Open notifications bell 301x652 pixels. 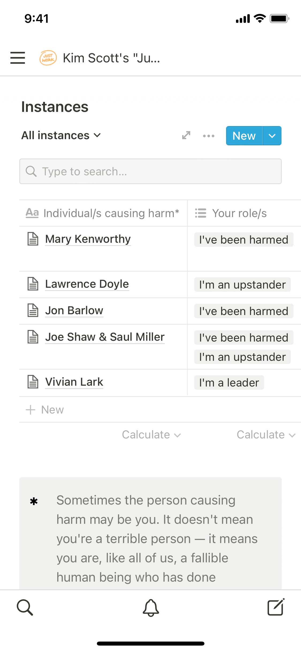pos(151,608)
